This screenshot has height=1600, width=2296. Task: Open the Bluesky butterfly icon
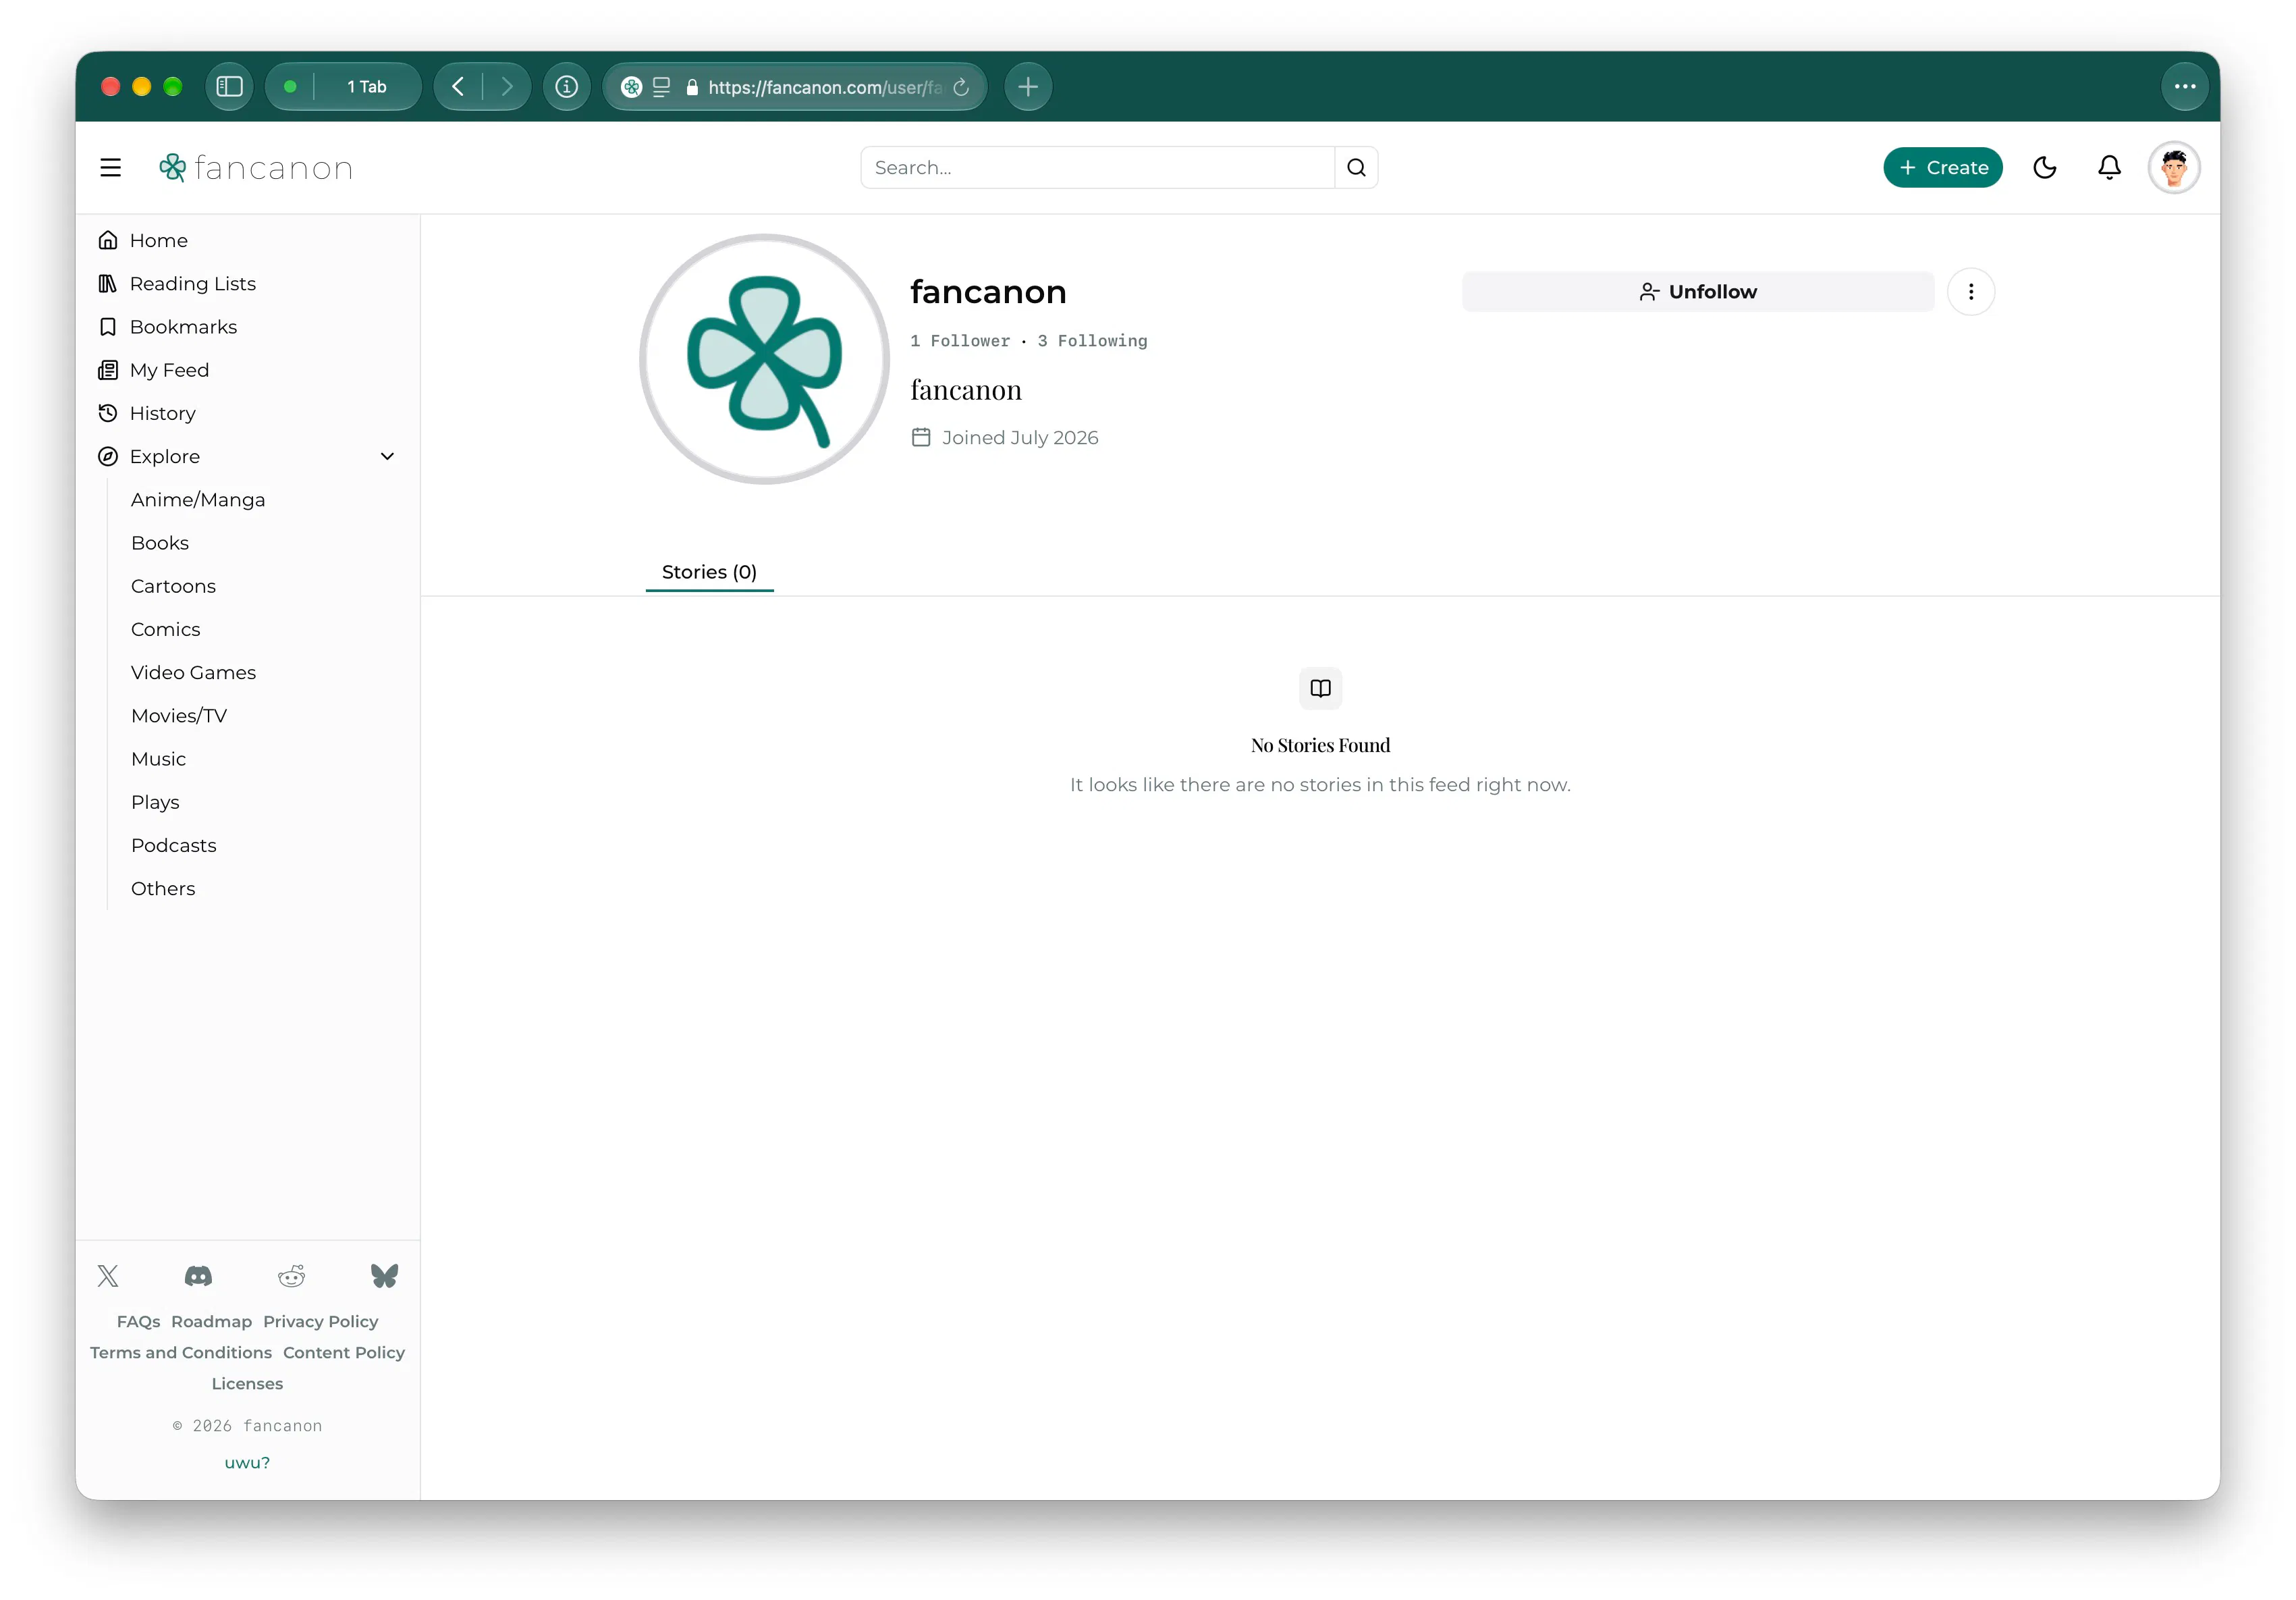coord(384,1276)
